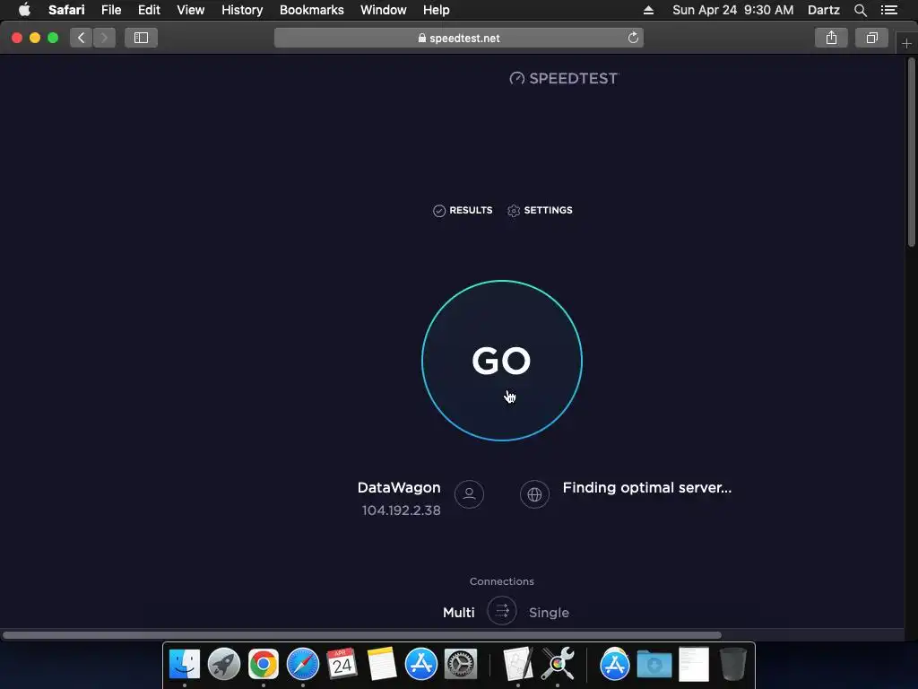Show the tab overview in Safari
The height and width of the screenshot is (689, 918).
pyautogui.click(x=871, y=38)
